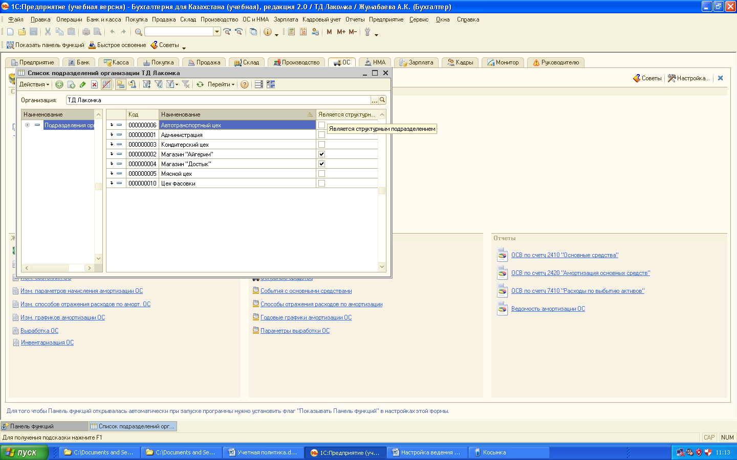The height and width of the screenshot is (460, 737).
Task: Click the magnifier Find icon in main toolbar
Action: pyautogui.click(x=138, y=32)
